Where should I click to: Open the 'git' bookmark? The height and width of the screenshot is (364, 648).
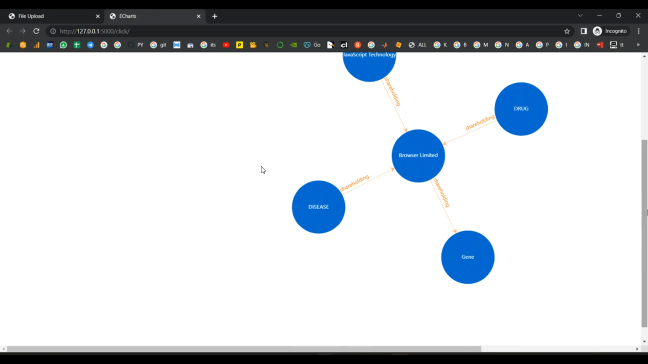[159, 45]
